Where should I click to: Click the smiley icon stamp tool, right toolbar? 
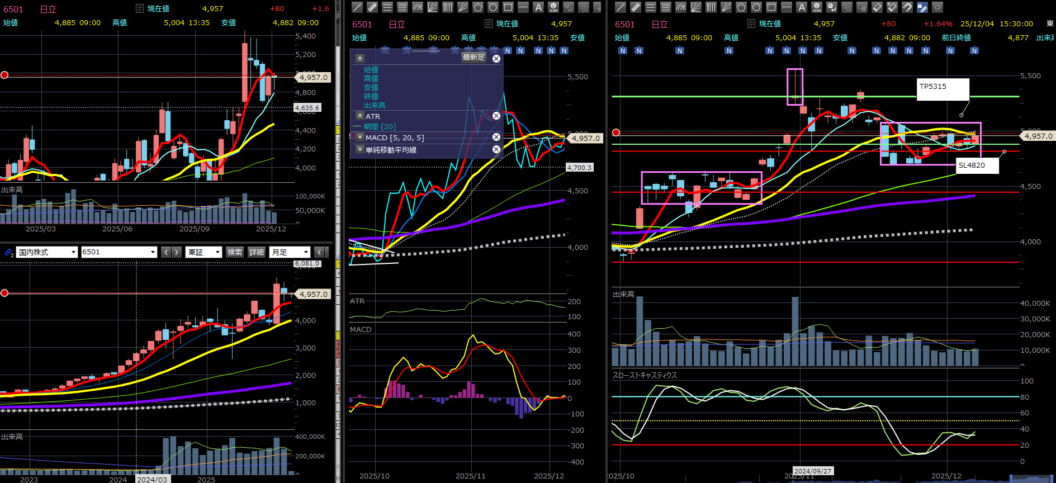click(817, 7)
